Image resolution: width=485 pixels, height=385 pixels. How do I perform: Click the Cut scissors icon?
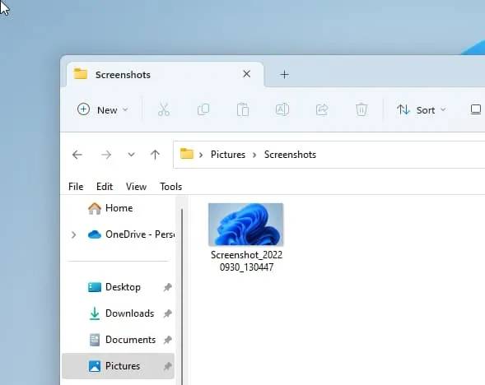(164, 109)
